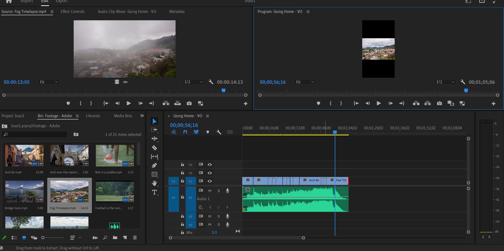
Task: Click the New Bin folder icon
Action: point(115,238)
